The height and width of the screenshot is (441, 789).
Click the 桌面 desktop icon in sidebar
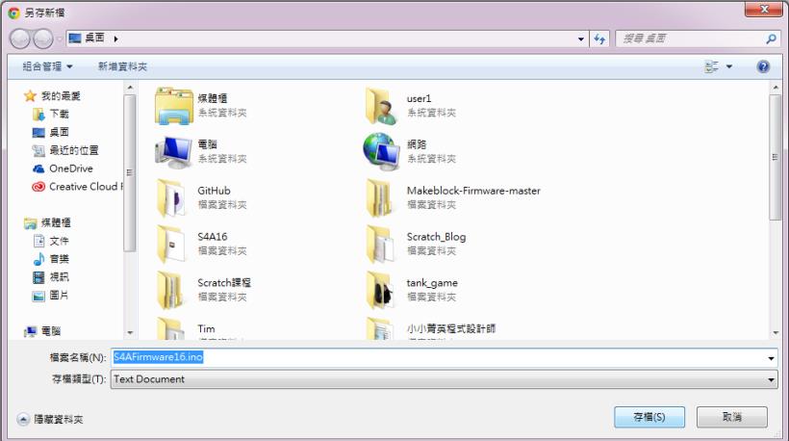[38, 133]
